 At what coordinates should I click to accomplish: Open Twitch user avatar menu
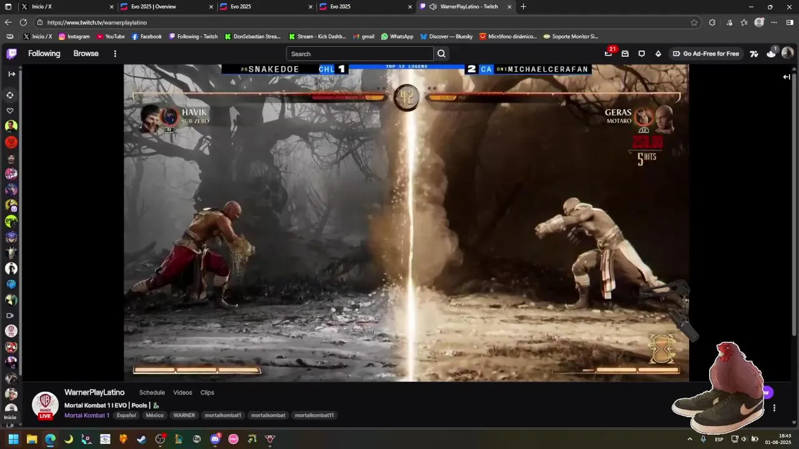click(788, 53)
